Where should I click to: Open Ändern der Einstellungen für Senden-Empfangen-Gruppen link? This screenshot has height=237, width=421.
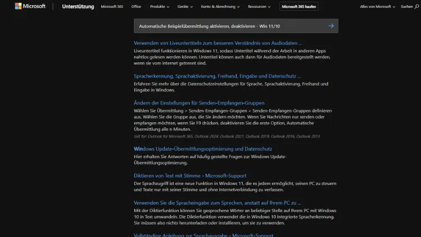[x=199, y=103]
